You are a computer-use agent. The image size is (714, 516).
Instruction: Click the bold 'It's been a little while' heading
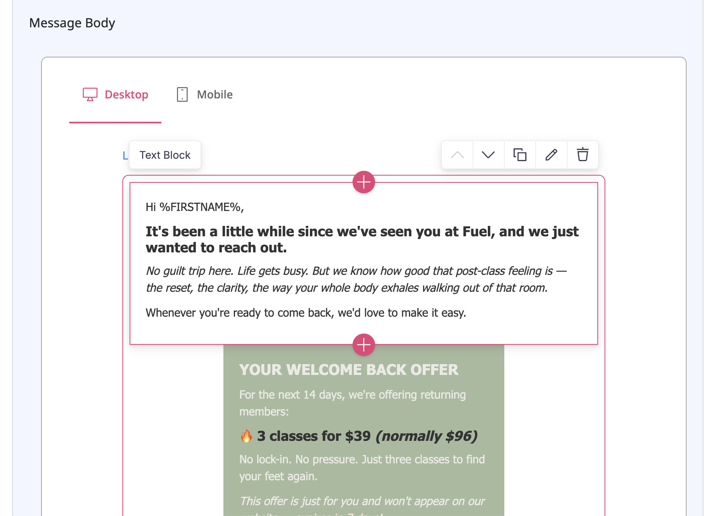pyautogui.click(x=362, y=240)
